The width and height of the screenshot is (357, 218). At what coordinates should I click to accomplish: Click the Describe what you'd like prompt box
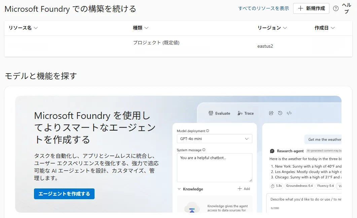[304, 203]
